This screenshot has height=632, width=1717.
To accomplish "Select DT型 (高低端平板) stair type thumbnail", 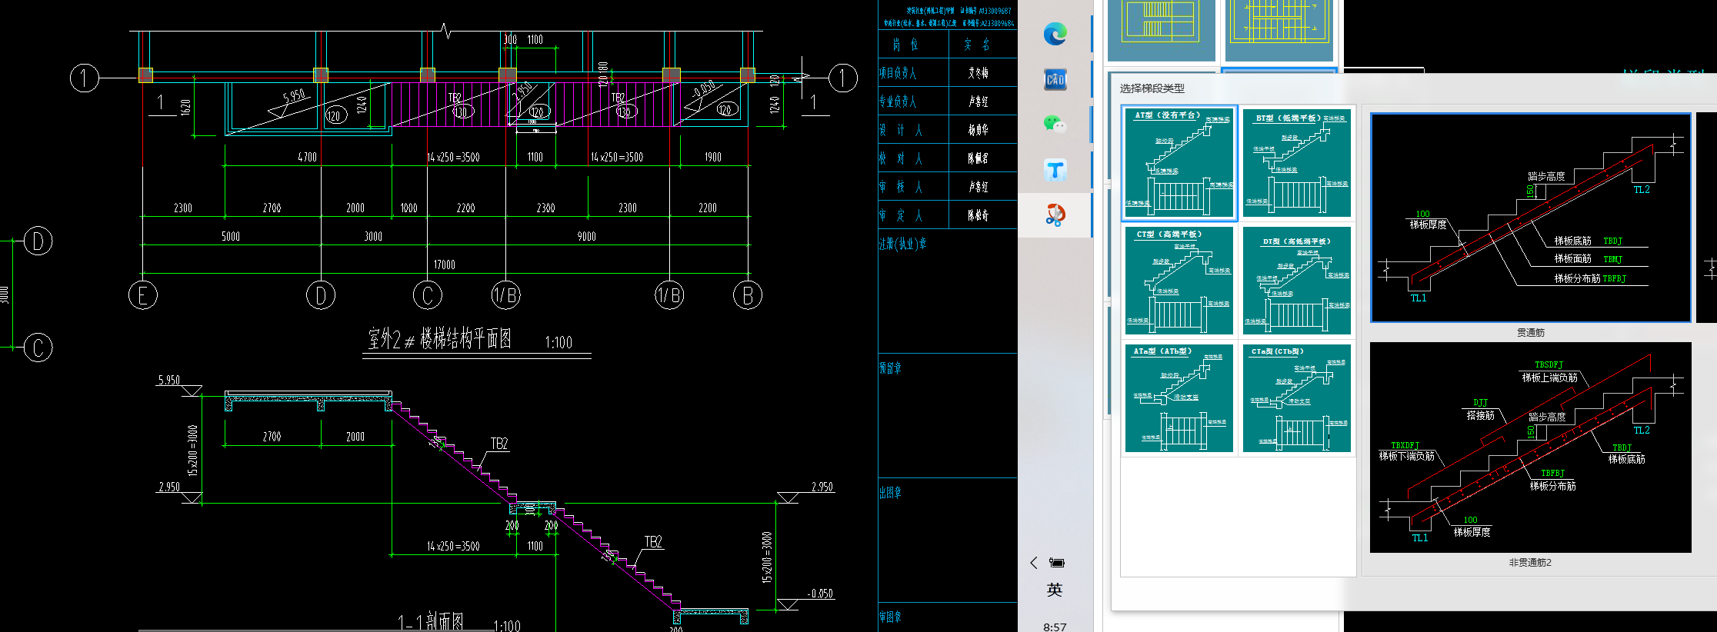I will tap(1297, 281).
